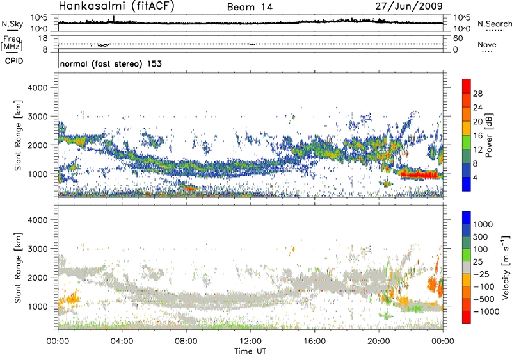Select the Beam 14 label
The image size is (512, 355).
click(x=250, y=7)
